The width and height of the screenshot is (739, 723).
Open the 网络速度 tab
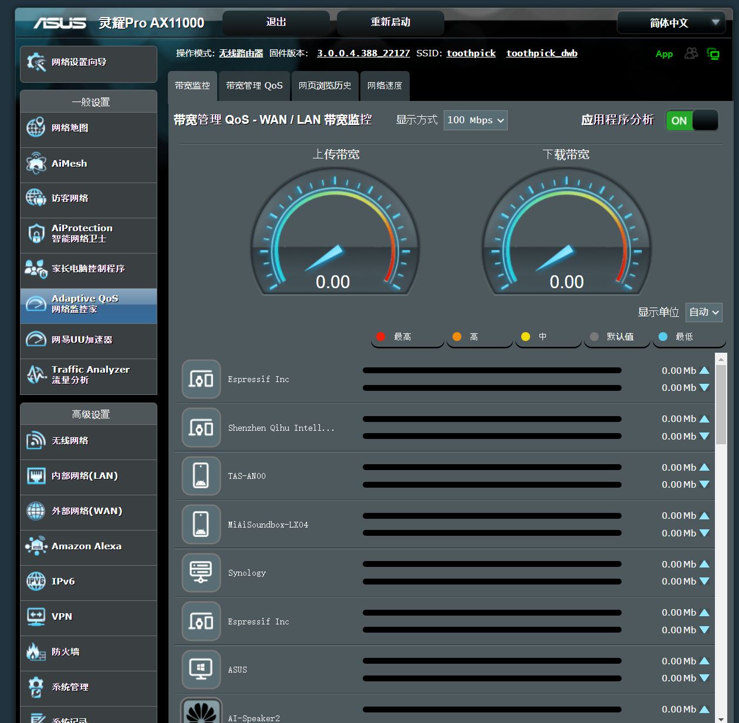[385, 86]
